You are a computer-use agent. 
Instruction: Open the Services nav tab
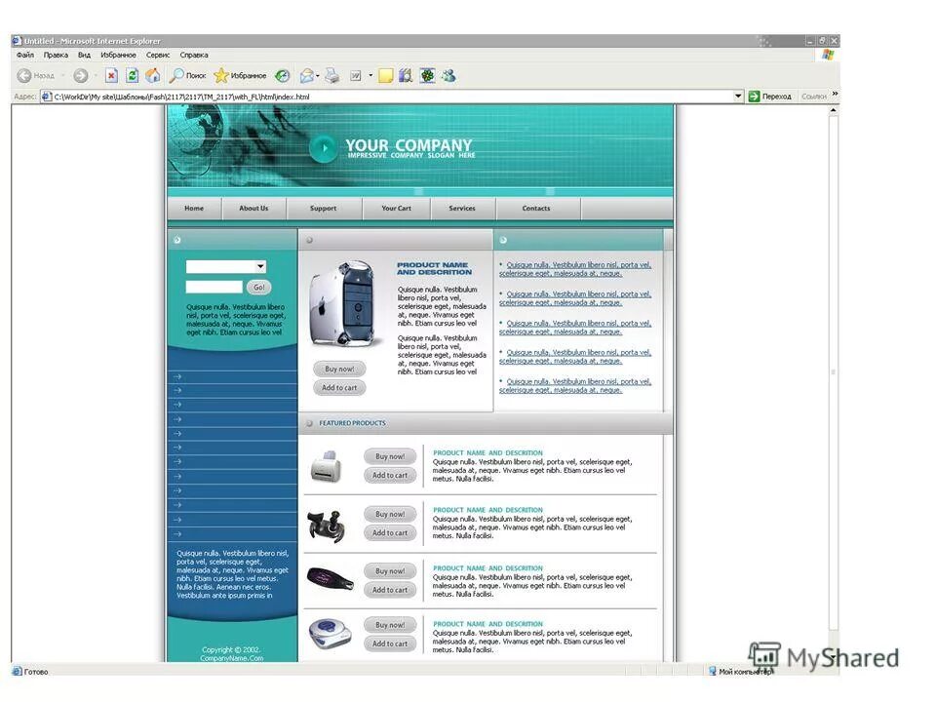click(462, 209)
